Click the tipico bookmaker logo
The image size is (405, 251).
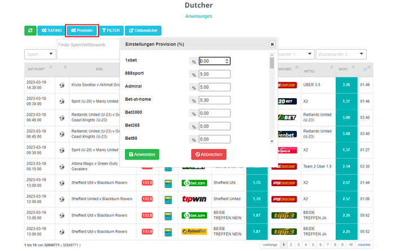point(287,151)
